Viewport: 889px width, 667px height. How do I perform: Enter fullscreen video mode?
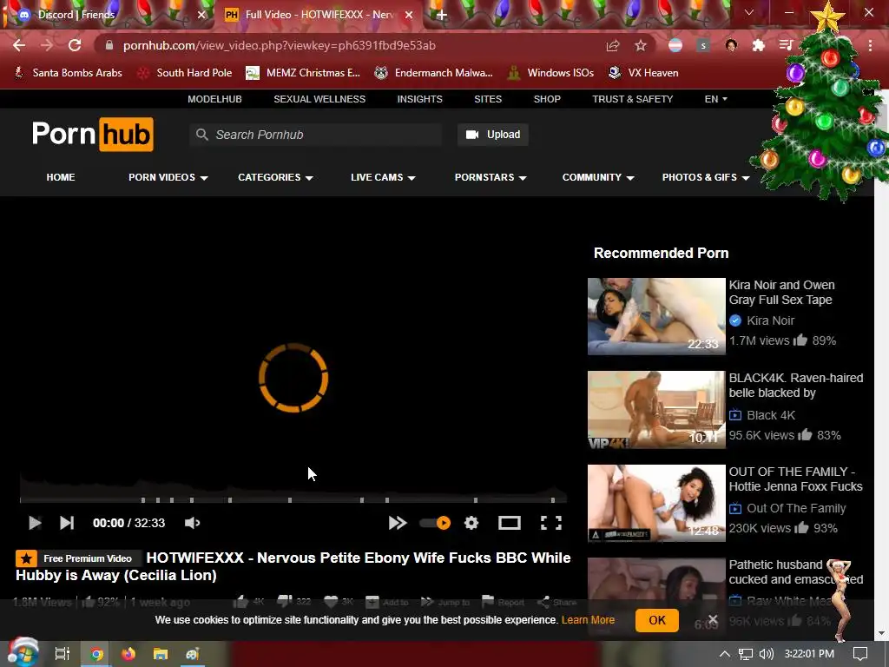(551, 523)
